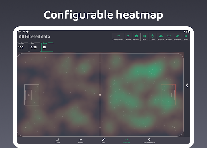Click the center spot of the pitch
This screenshot has width=207, height=148.
[100, 95]
